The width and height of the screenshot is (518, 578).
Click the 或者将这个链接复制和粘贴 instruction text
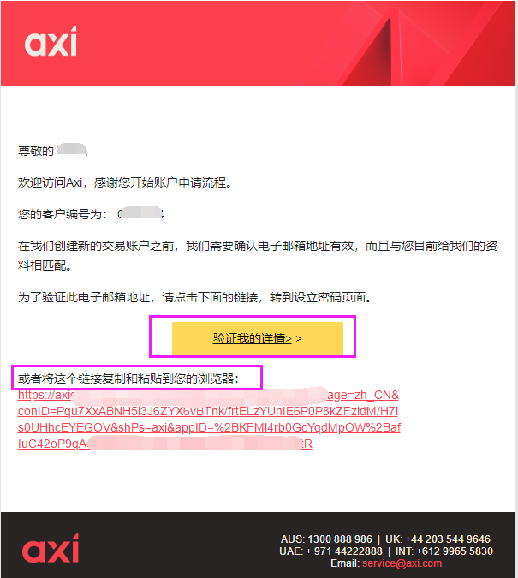coord(128,378)
